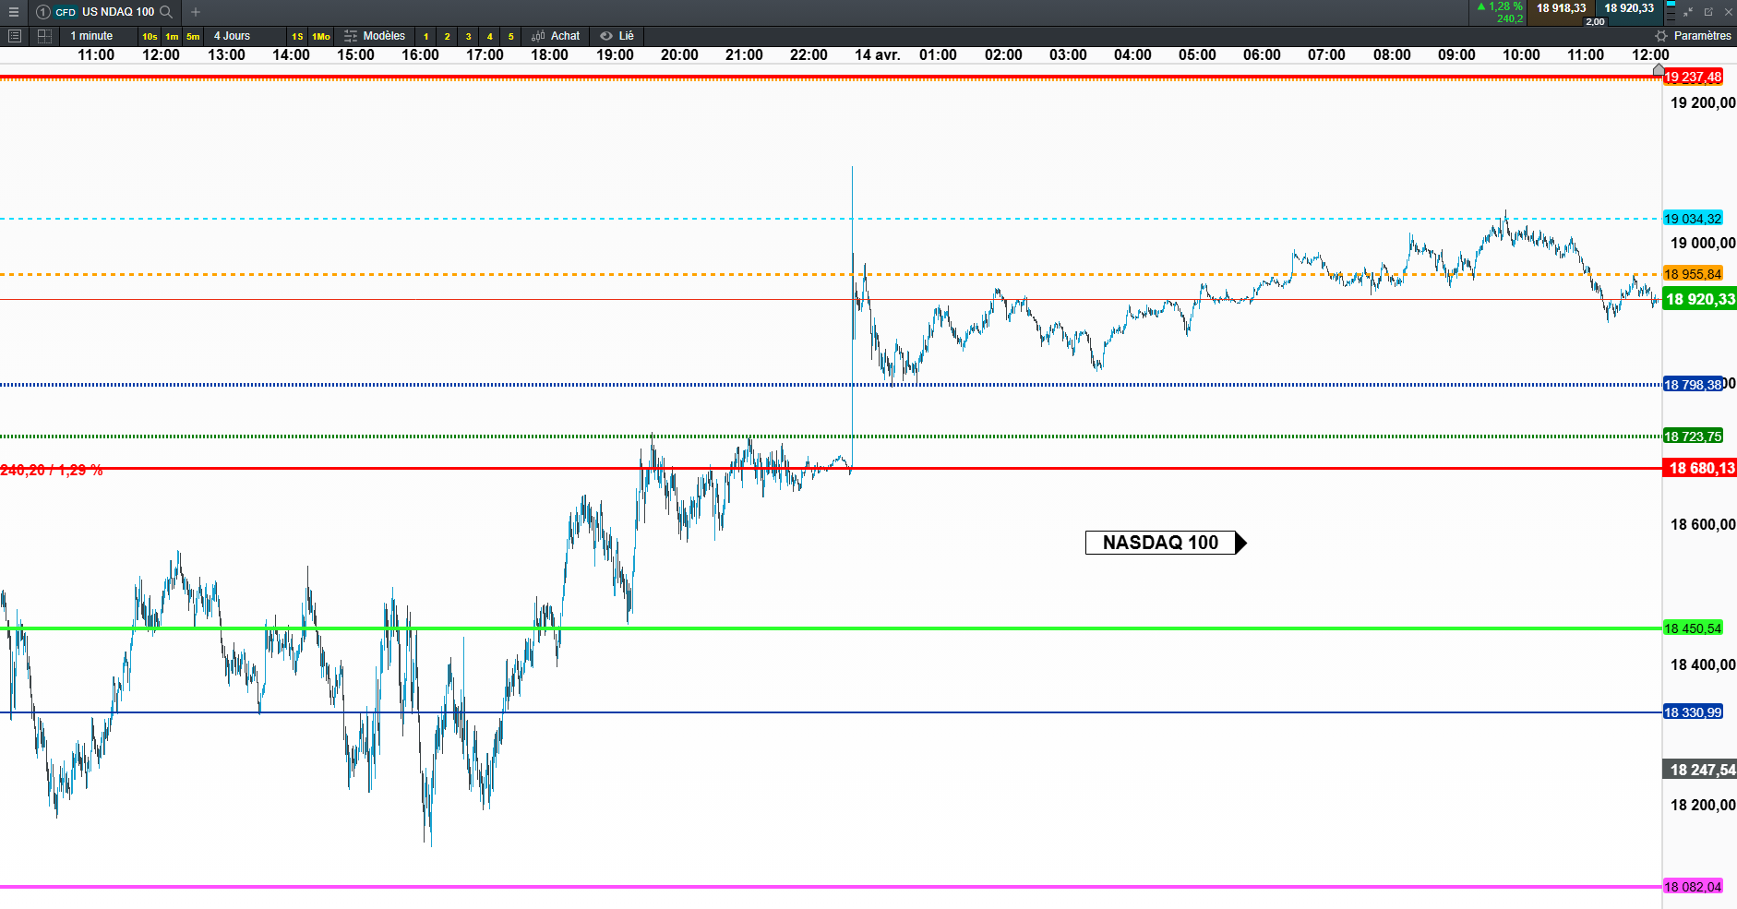Click the Lié linked label
This screenshot has width=1737, height=909.
pyautogui.click(x=626, y=36)
